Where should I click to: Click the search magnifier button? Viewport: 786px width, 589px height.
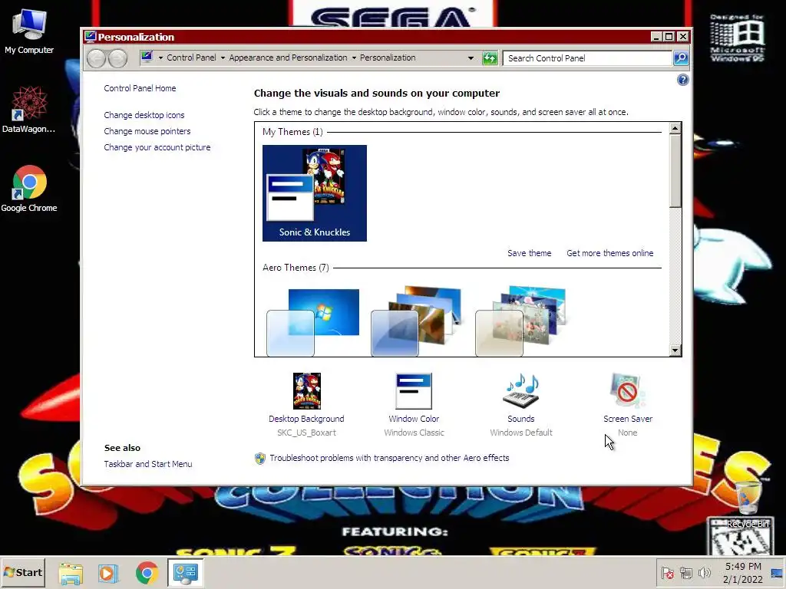coord(680,58)
